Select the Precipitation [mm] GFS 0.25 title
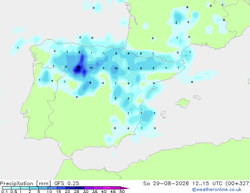The height and width of the screenshot is (193, 250). (39, 184)
